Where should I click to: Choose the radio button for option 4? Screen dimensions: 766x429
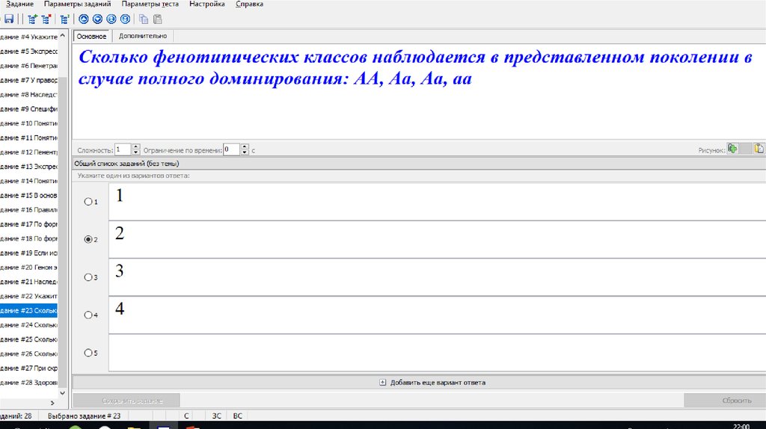88,315
